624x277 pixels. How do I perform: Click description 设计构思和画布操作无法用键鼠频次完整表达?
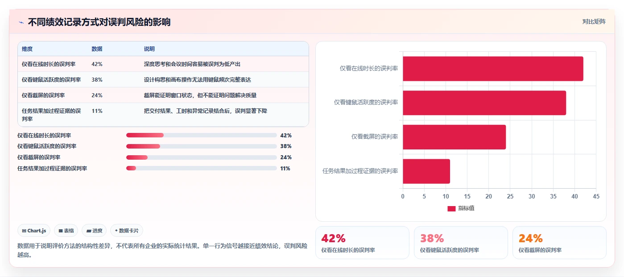[x=198, y=80]
